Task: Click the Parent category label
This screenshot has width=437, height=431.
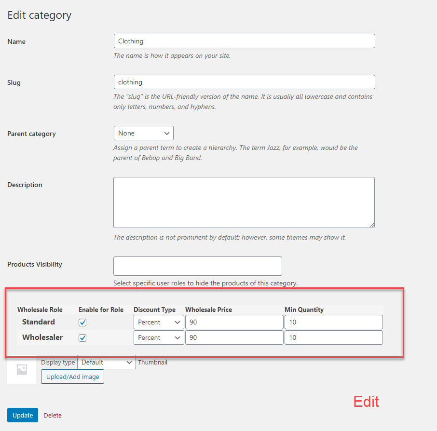Action: (x=31, y=134)
